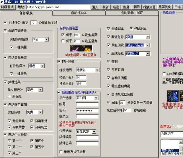Click the 账号 account input field

pyautogui.click(x=87, y=104)
